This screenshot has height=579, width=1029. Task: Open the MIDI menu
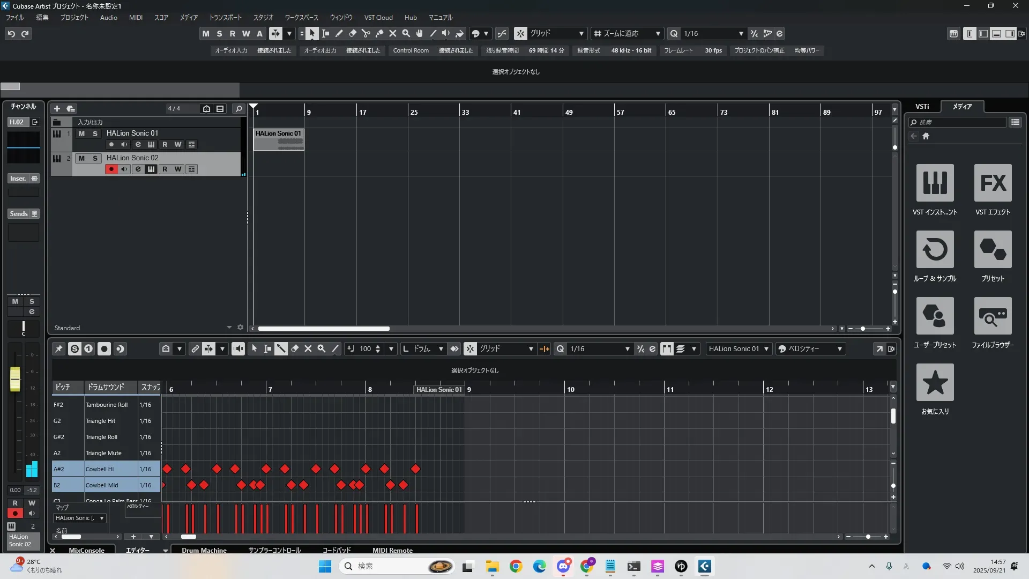[x=136, y=18]
